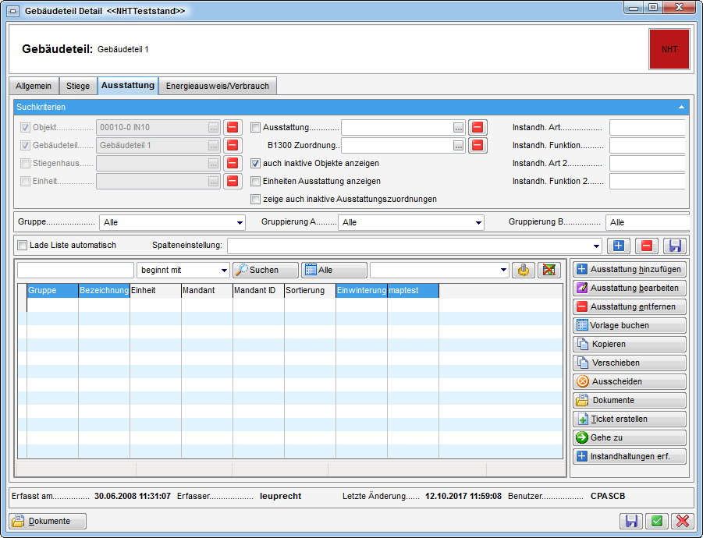This screenshot has width=703, height=538.
Task: Click the blue save disk icon at bottom right
Action: [x=631, y=521]
